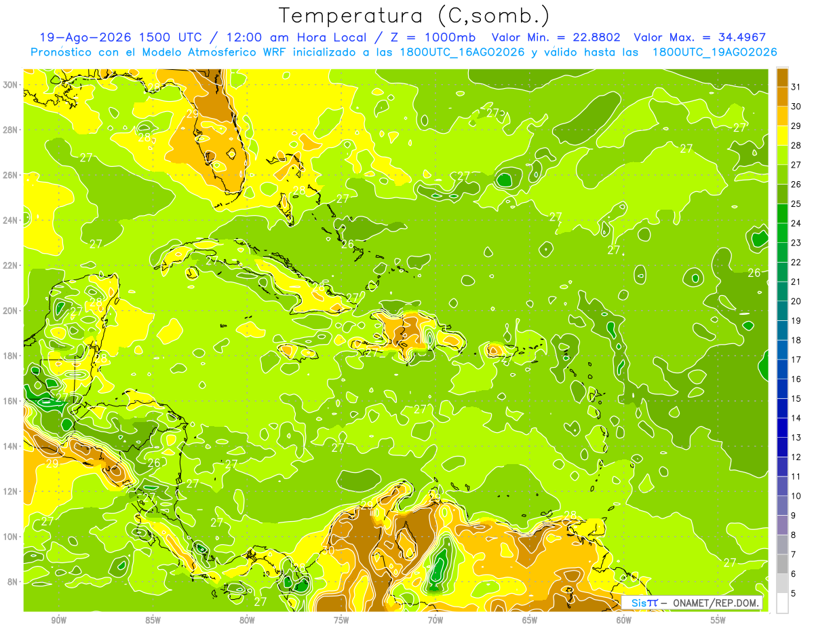The height and width of the screenshot is (629, 814).
Task: Click the "SisTT - ONAMET/REP.DOM." credit label
Action: 691,603
